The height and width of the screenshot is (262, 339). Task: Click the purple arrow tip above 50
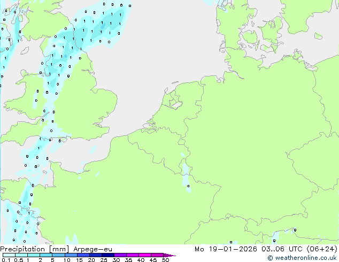pyautogui.click(x=169, y=255)
